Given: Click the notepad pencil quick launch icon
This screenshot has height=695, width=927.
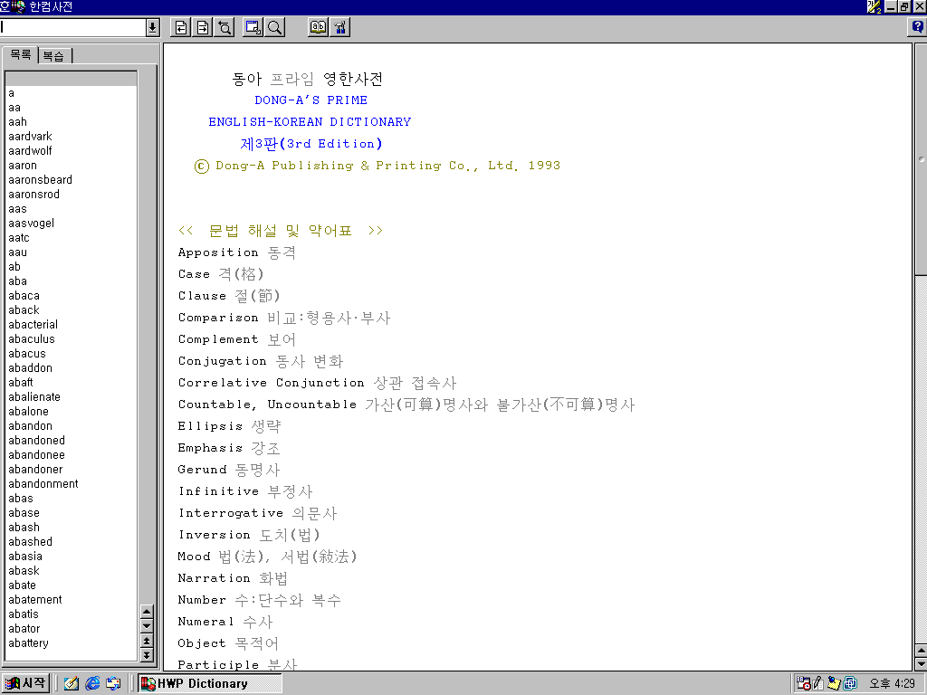Looking at the screenshot, I should pyautogui.click(x=72, y=684).
